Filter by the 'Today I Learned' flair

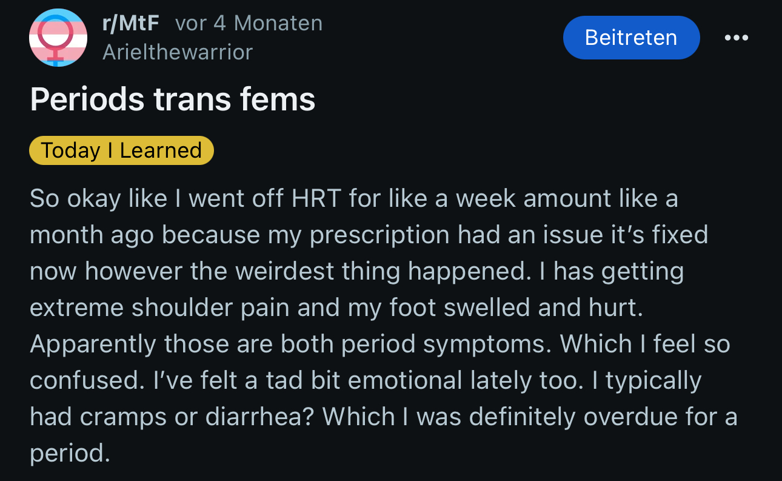pos(121,150)
